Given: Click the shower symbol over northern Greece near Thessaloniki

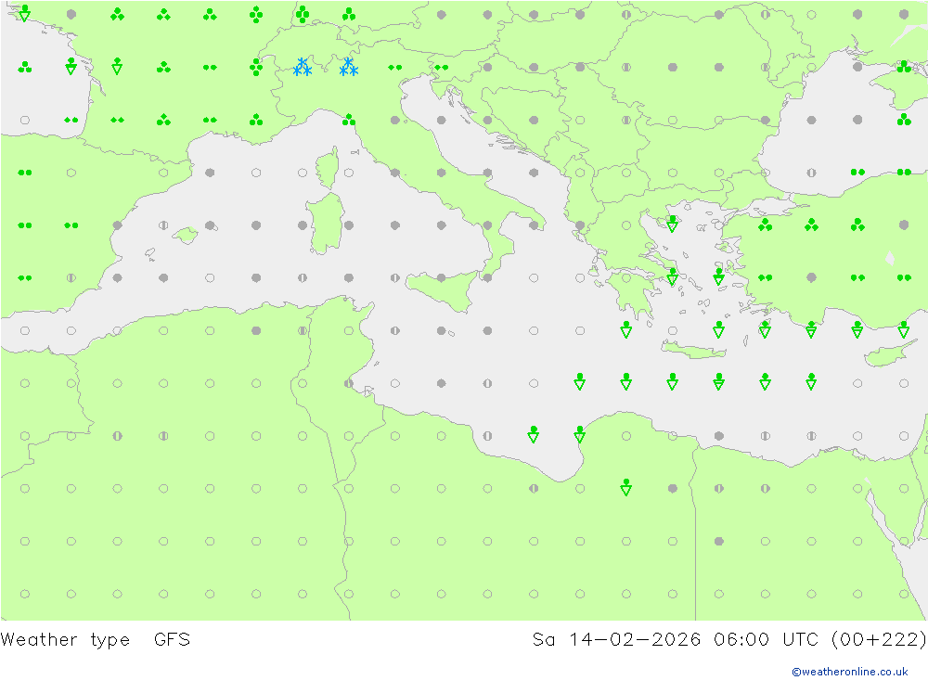Looking at the screenshot, I should 672,224.
